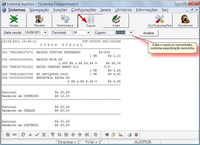Click the Atualizar button

pyautogui.click(x=149, y=33)
